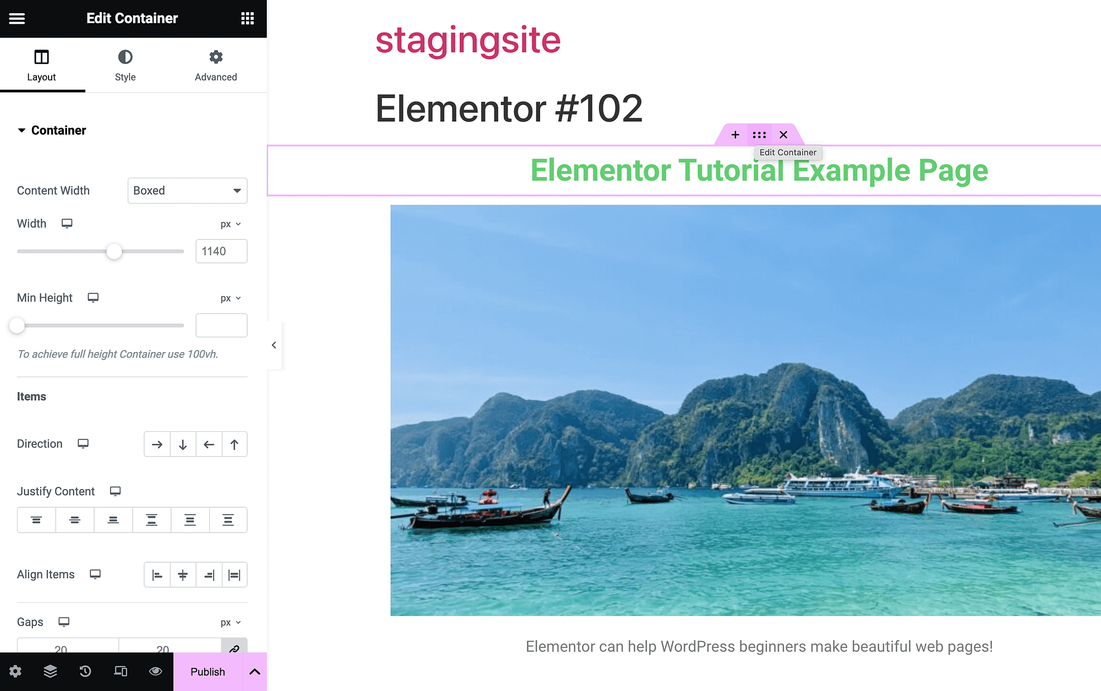1101x691 pixels.
Task: Open the Content Width dropdown
Action: click(x=187, y=190)
